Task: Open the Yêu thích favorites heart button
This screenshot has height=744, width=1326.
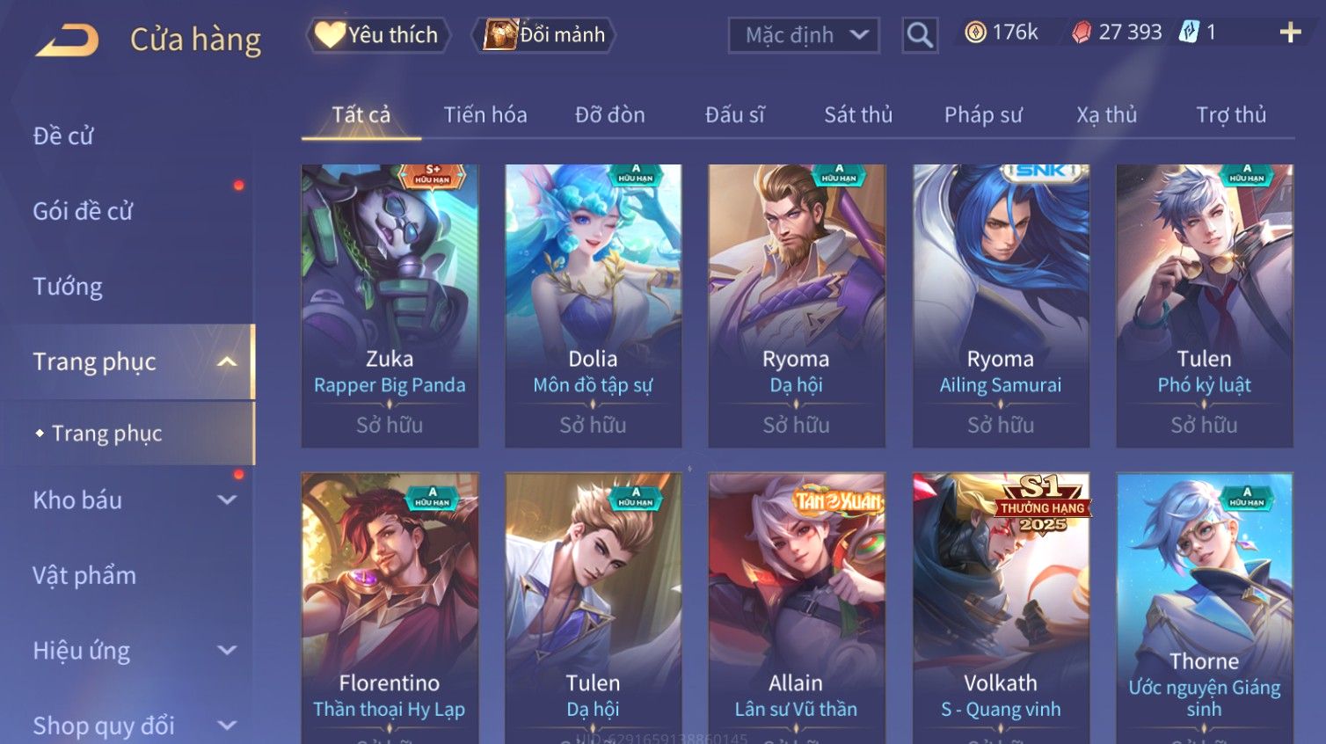Action: pyautogui.click(x=378, y=35)
